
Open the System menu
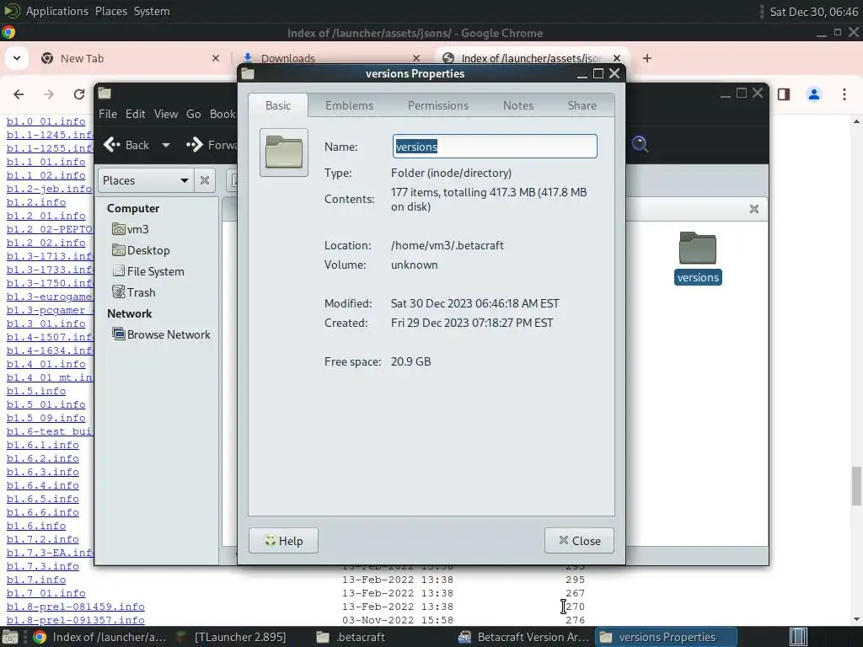[x=152, y=11]
